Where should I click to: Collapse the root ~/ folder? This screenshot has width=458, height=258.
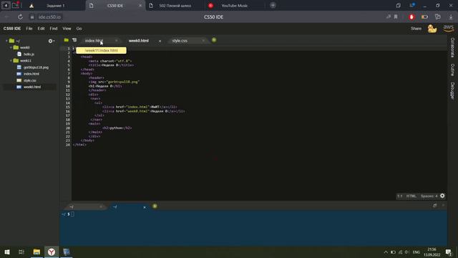point(6,41)
